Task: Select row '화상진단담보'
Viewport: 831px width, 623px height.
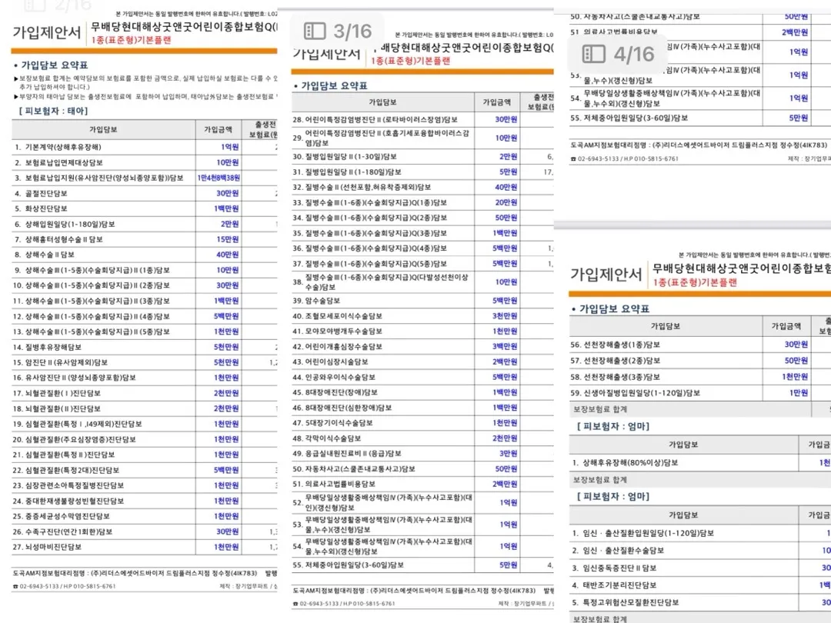Action: pyautogui.click(x=144, y=208)
